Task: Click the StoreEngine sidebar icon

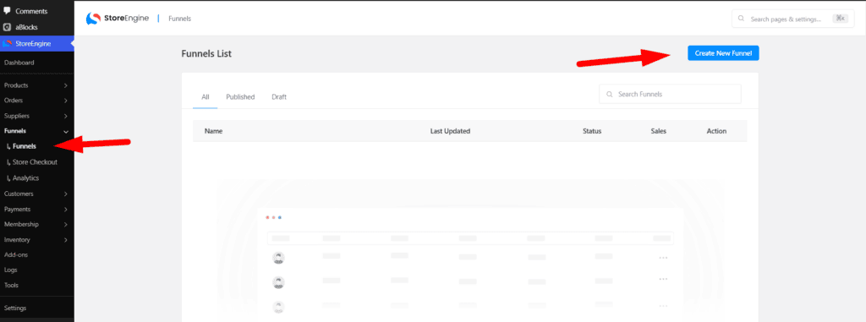Action: click(x=7, y=44)
